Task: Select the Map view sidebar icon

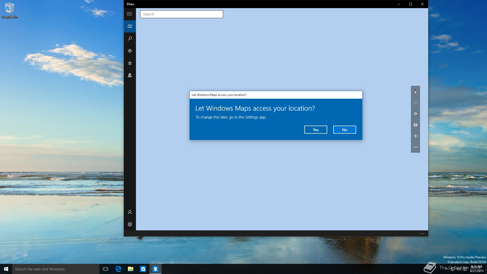Action: pyautogui.click(x=130, y=26)
